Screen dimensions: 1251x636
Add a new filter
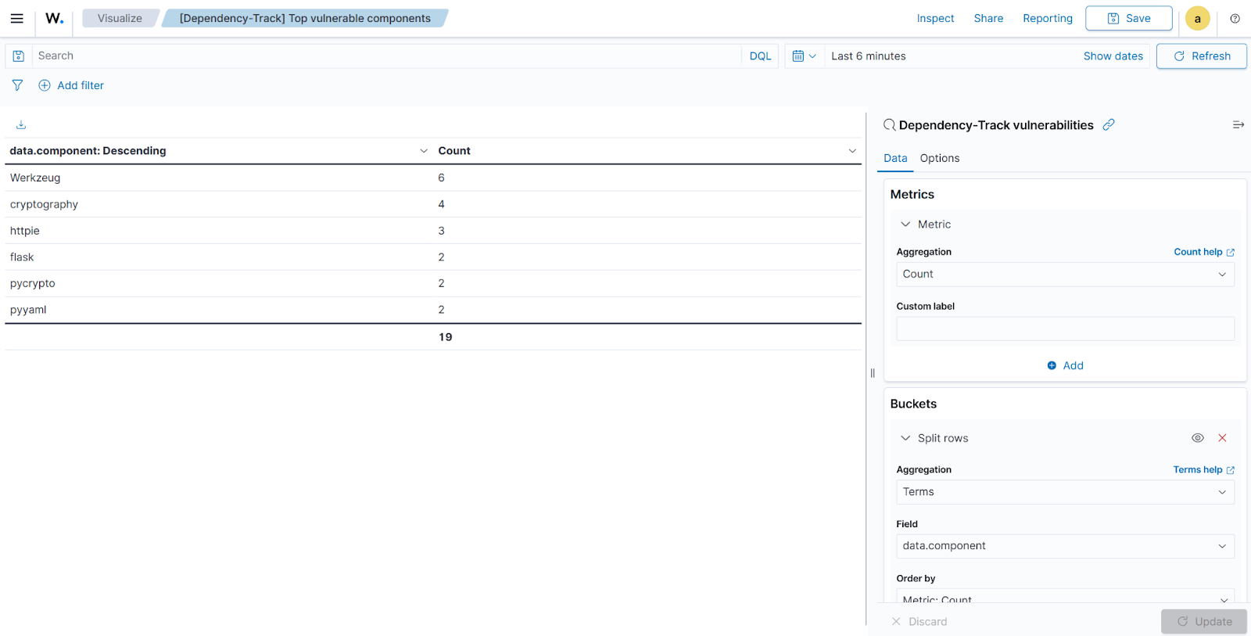click(x=71, y=85)
